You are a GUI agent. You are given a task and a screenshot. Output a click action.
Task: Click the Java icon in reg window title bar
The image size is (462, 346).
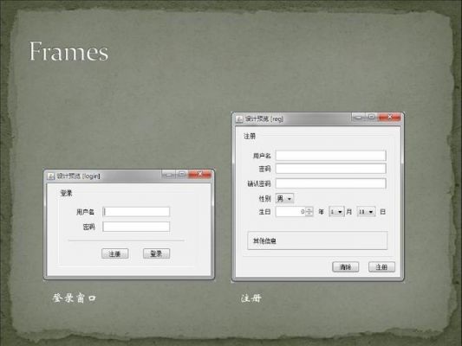point(239,119)
